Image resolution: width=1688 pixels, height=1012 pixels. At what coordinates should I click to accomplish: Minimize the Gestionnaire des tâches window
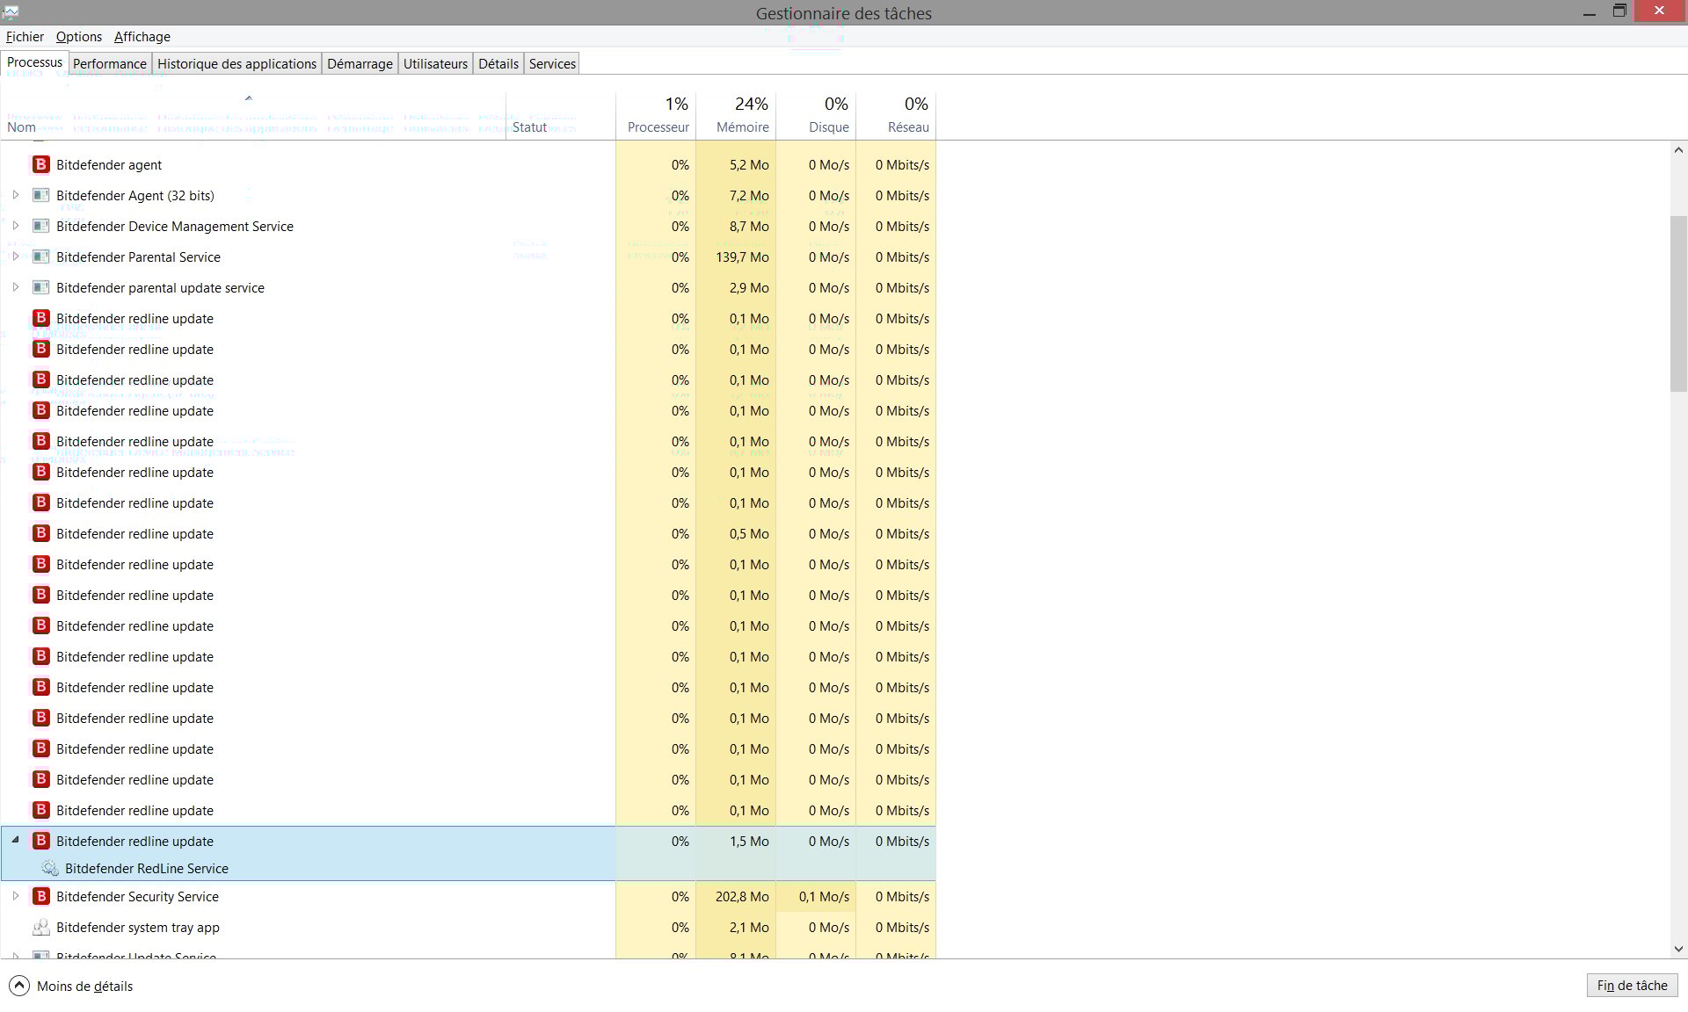pos(1589,12)
